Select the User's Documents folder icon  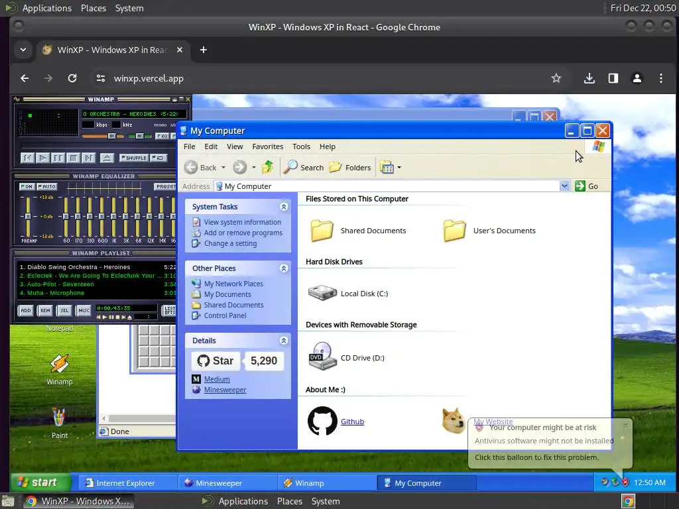[455, 230]
